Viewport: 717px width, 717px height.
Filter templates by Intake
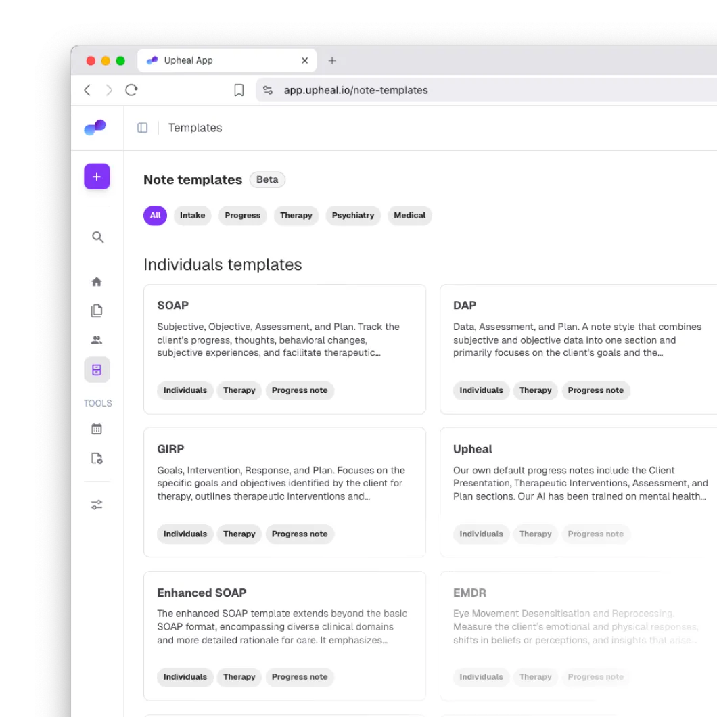193,216
